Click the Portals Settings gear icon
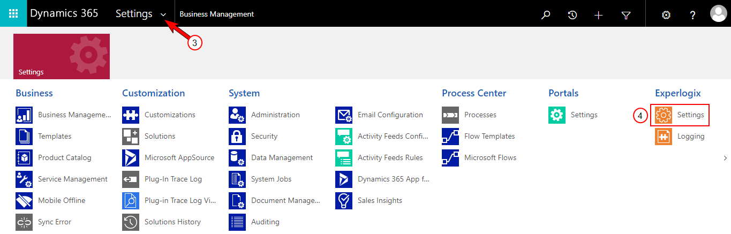731x234 pixels. (x=557, y=115)
